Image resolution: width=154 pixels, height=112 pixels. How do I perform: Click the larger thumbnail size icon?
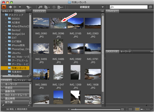point(122,109)
